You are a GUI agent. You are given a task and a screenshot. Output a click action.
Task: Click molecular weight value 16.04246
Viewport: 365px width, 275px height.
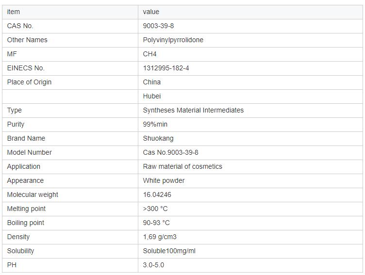[x=157, y=194]
